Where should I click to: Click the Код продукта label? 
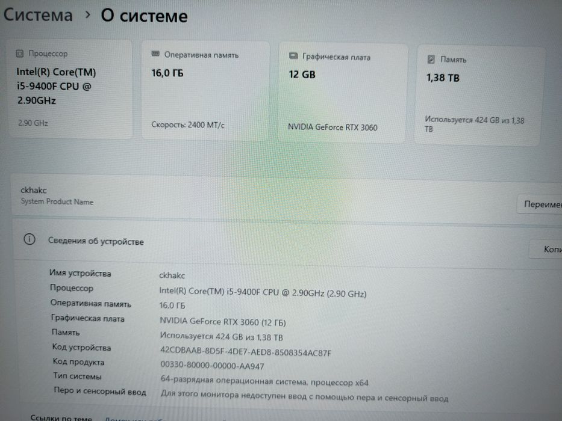tap(78, 361)
